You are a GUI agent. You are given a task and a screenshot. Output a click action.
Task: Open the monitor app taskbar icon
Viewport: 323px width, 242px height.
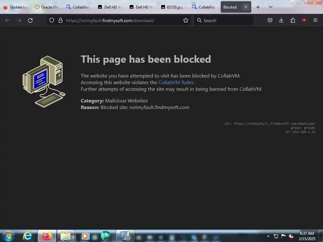click(x=125, y=236)
